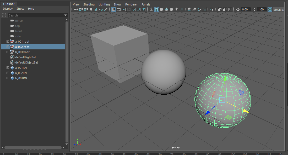Screen dimensions: 288x155
Task: Click the Outliner horizontal scrollbar
Action: (33, 147)
